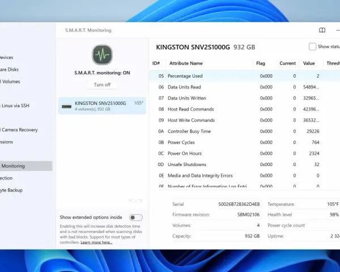Select the Unsafe Shutdowns row
The height and width of the screenshot is (272, 340).
click(244, 164)
